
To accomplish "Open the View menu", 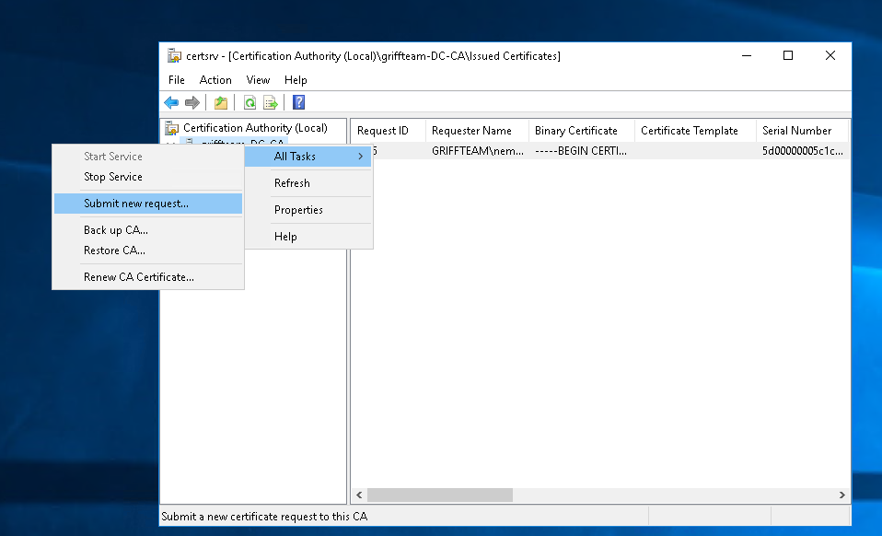I will click(258, 80).
